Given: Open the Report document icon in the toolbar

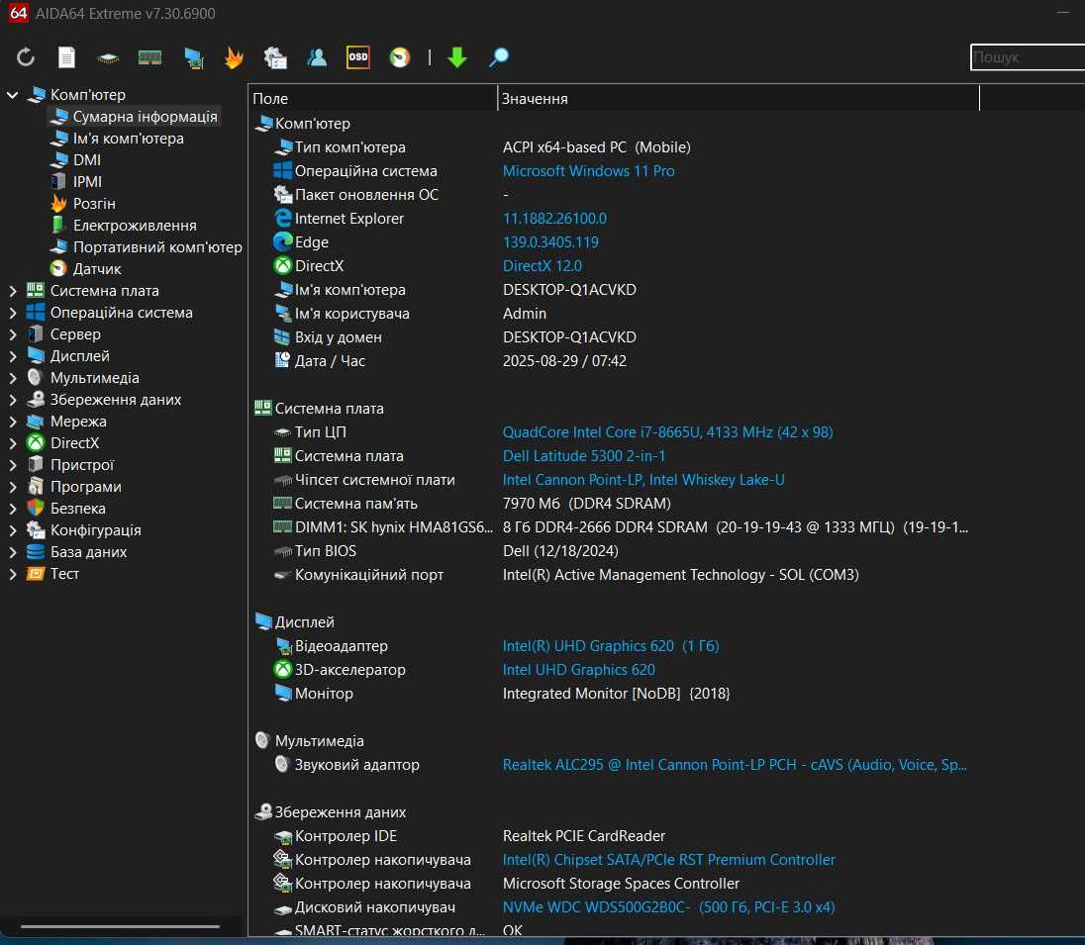Looking at the screenshot, I should 66,57.
